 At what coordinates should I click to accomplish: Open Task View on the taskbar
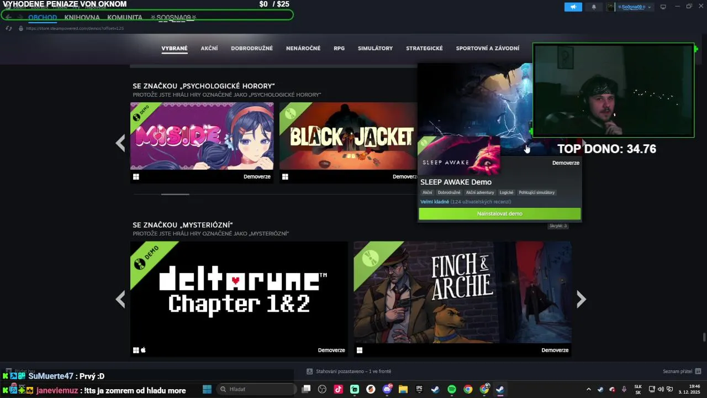coord(307,389)
